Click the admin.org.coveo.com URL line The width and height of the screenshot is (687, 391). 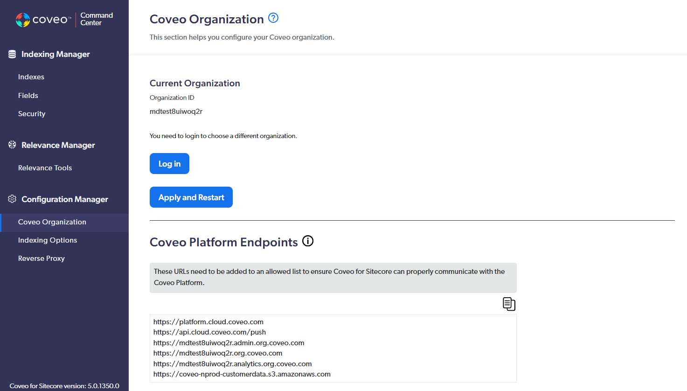[x=229, y=343]
